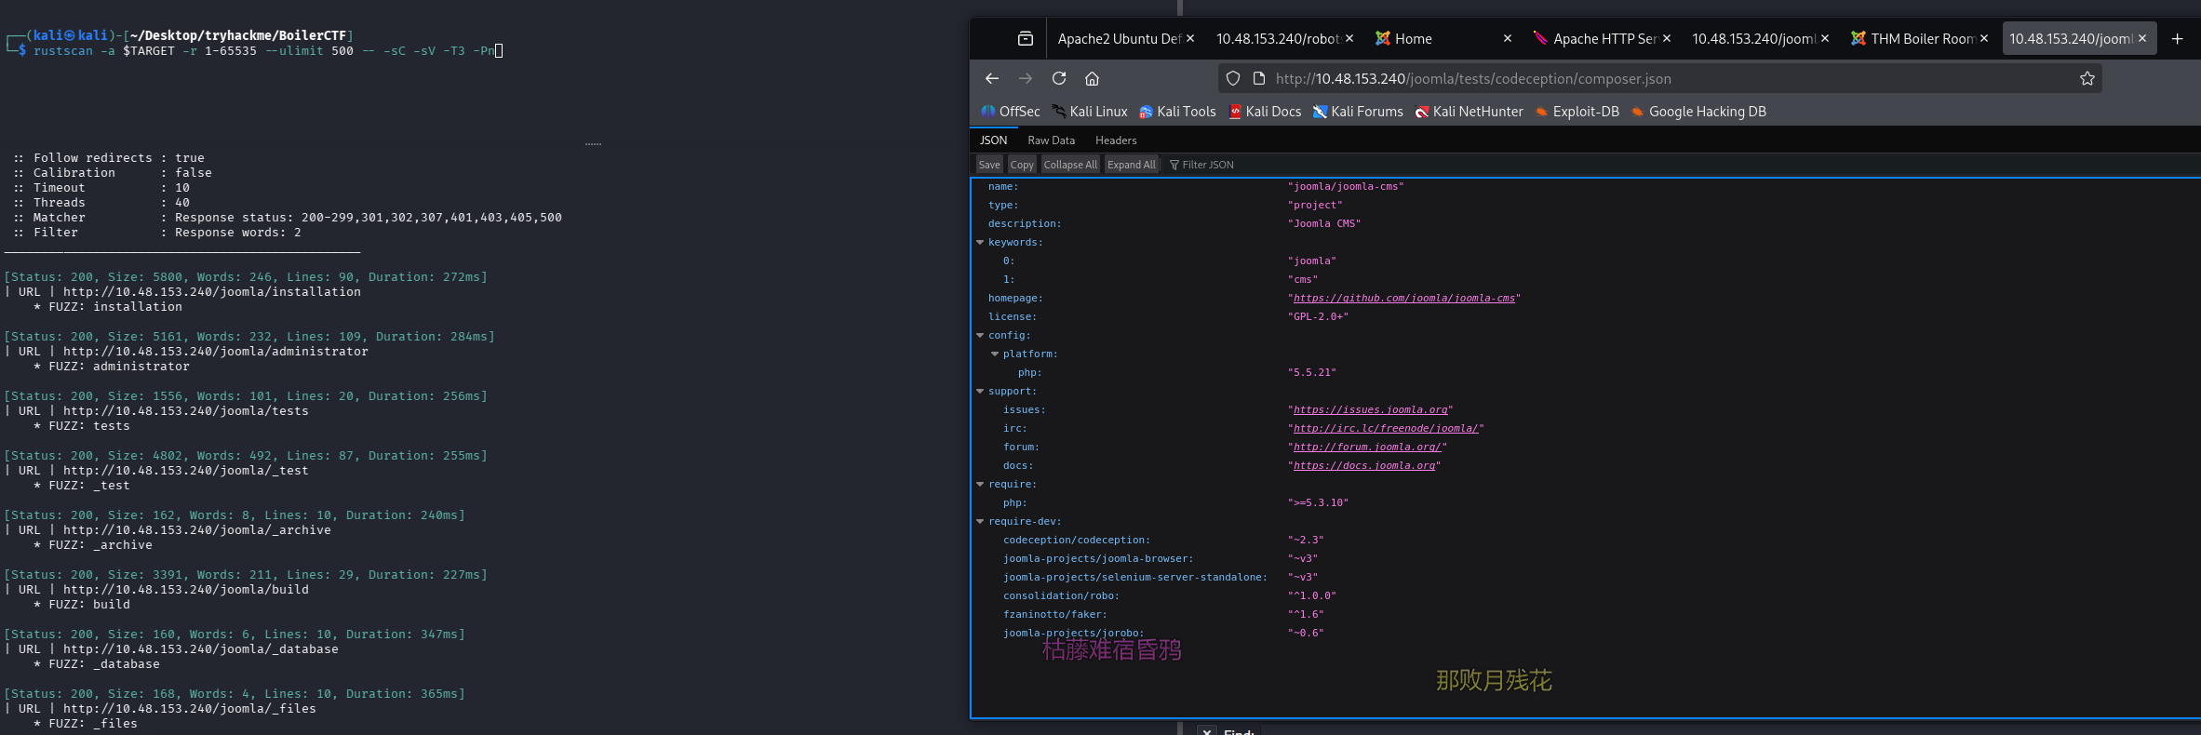This screenshot has width=2201, height=735.
Task: Click the shield tracking protection icon
Action: 1233,79
